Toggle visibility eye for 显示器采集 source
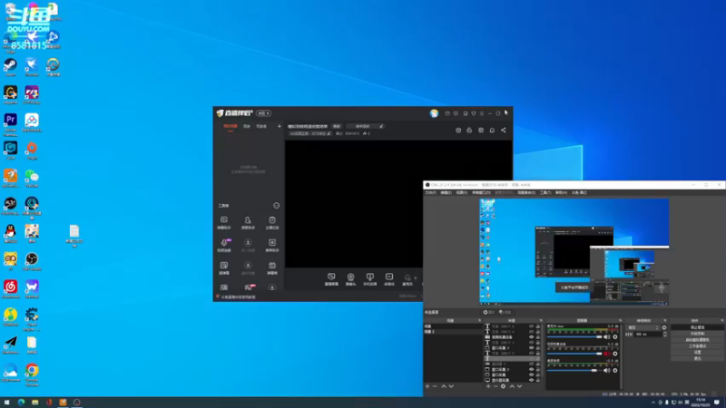 click(532, 380)
